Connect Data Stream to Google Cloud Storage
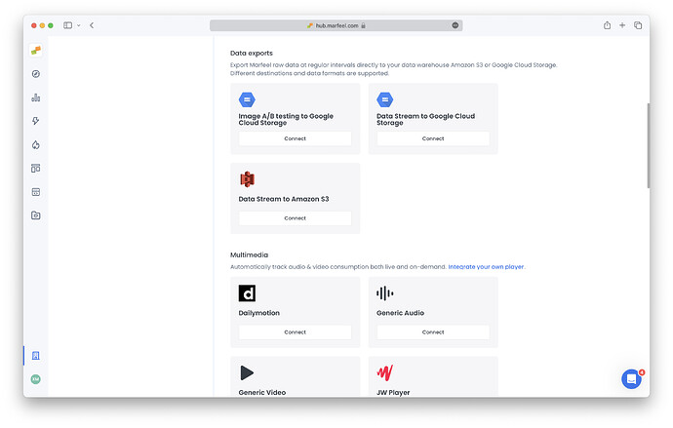The image size is (673, 428). (433, 138)
